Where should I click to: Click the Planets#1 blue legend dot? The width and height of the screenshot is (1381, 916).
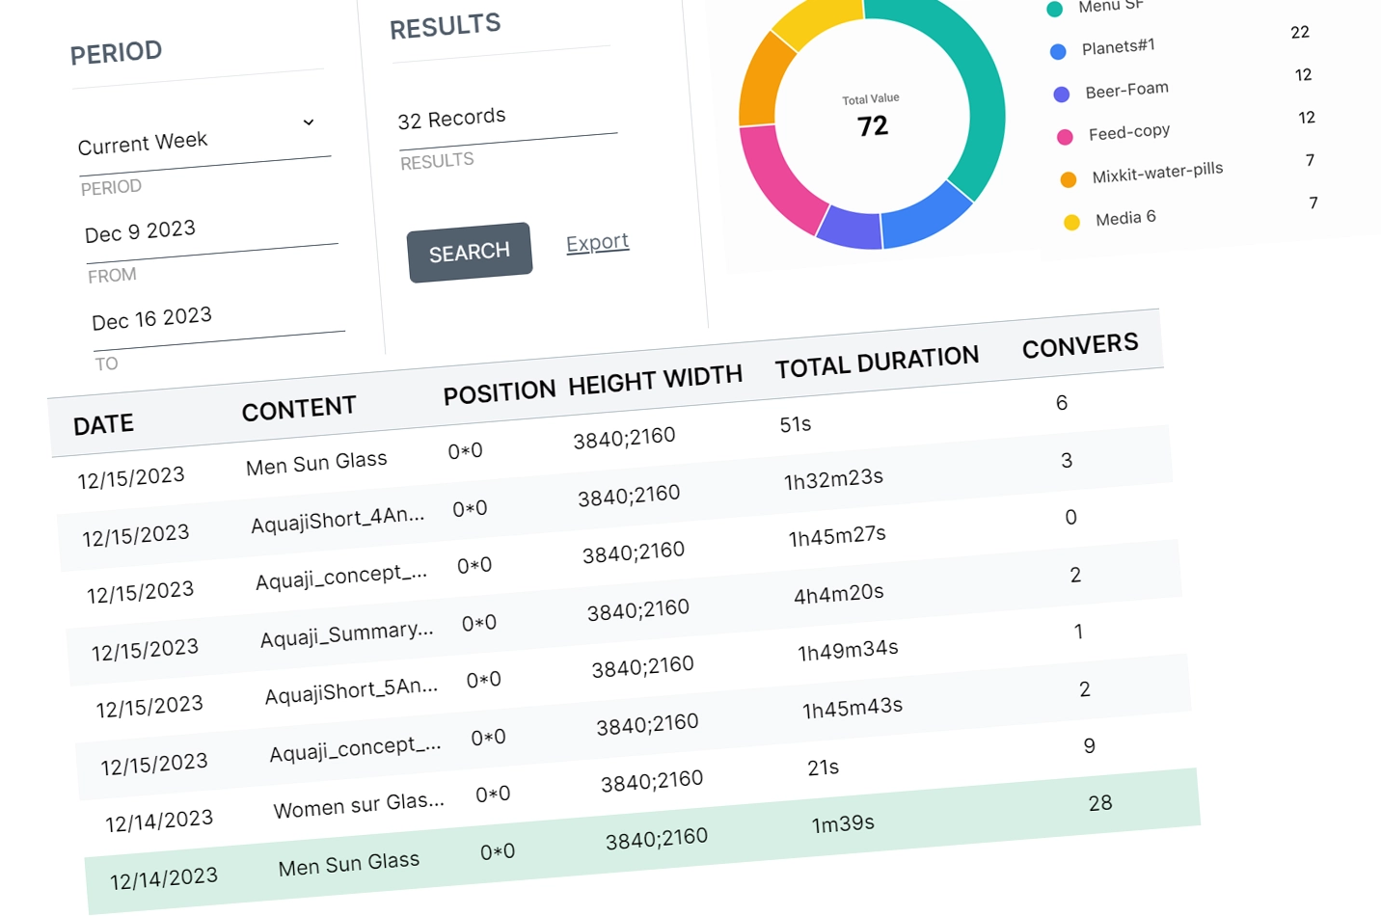tap(1058, 51)
